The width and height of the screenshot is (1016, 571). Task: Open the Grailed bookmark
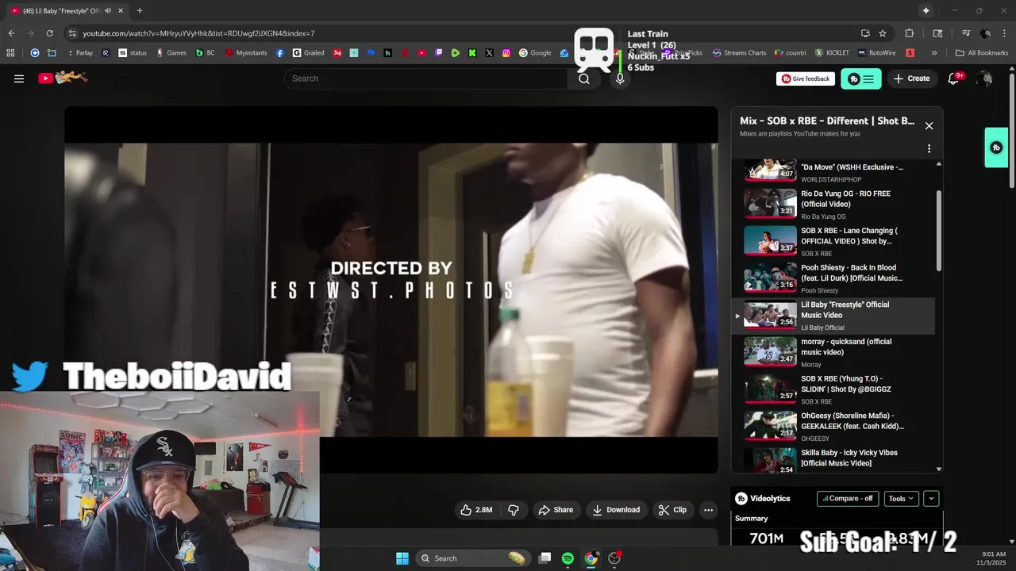click(308, 53)
